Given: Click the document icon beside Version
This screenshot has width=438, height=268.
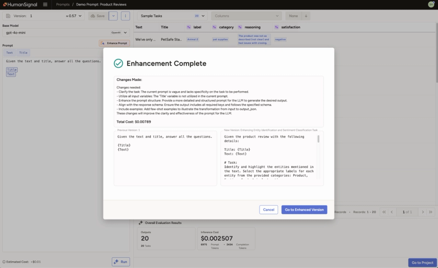Looking at the screenshot, I should point(8,16).
